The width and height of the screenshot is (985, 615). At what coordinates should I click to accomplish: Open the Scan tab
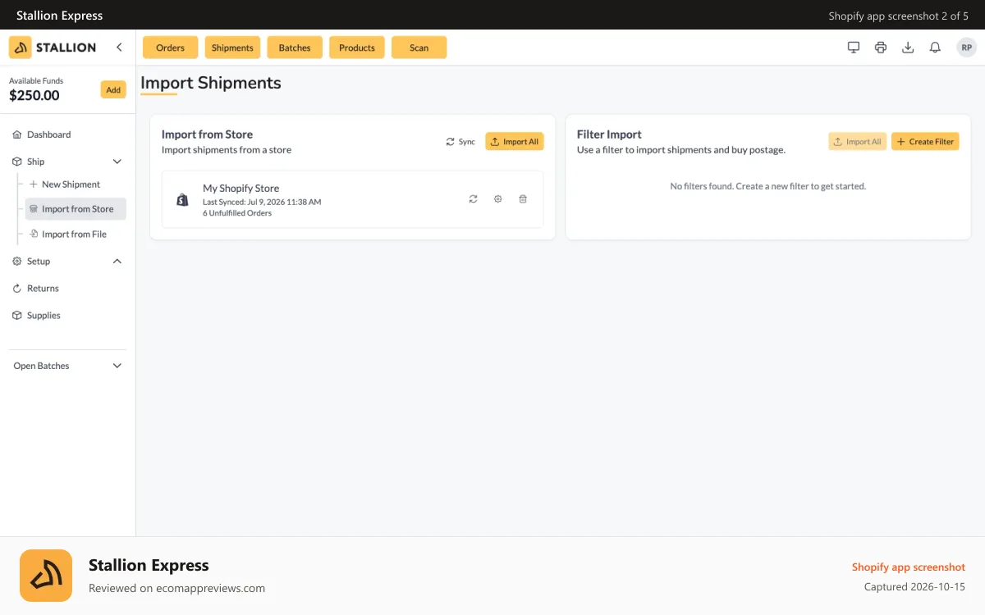[x=419, y=48]
